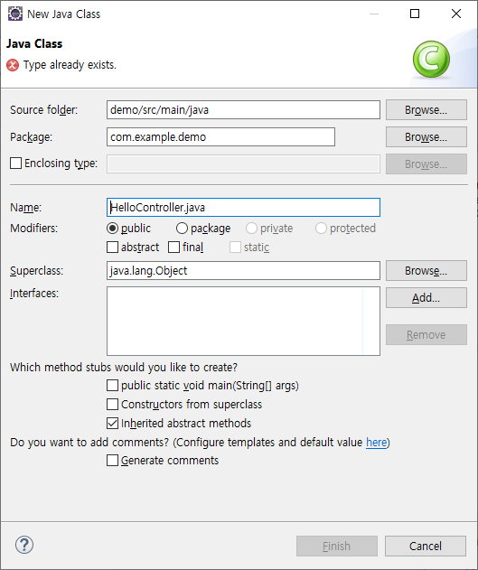The width and height of the screenshot is (478, 570).
Task: Click the Eclipse icon in title bar
Action: pyautogui.click(x=15, y=14)
